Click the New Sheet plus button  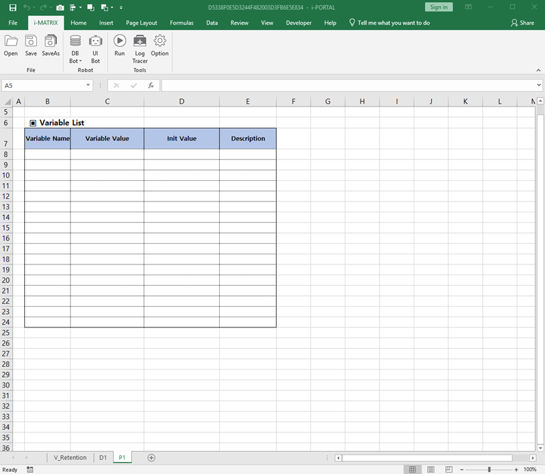pyautogui.click(x=151, y=457)
